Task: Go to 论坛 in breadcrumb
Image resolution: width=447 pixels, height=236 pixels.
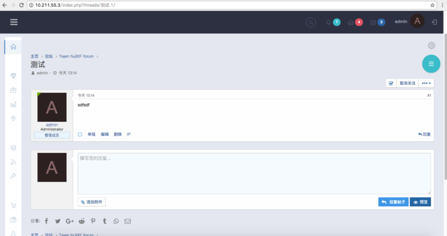Action: pos(49,56)
